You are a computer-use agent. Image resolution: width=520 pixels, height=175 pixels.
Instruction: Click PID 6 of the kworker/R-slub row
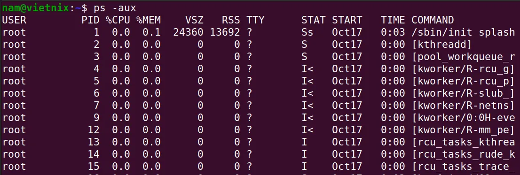point(96,94)
